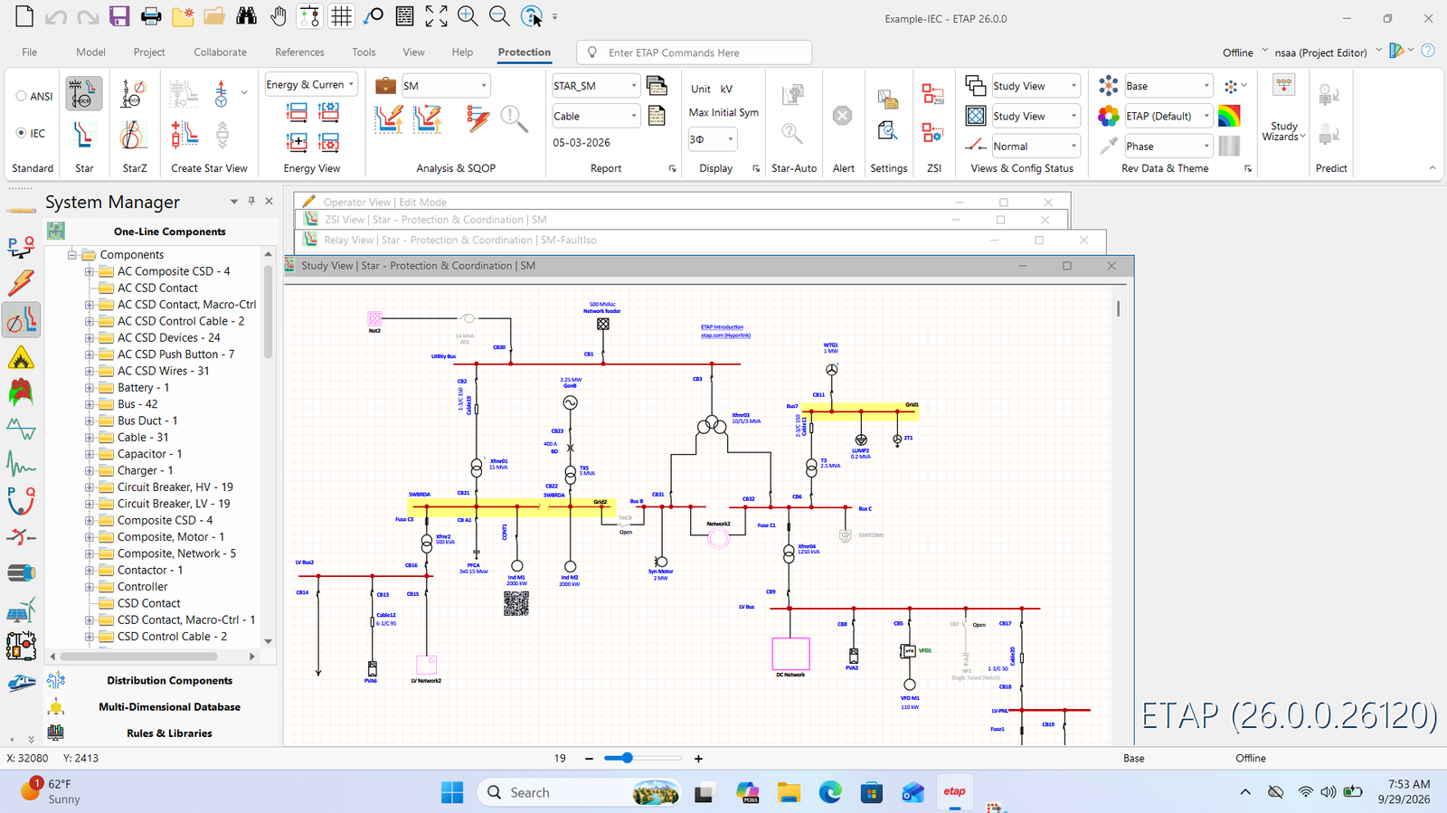The width and height of the screenshot is (1447, 813).
Task: Switch to the Collaborate ribbon tab
Action: point(220,52)
